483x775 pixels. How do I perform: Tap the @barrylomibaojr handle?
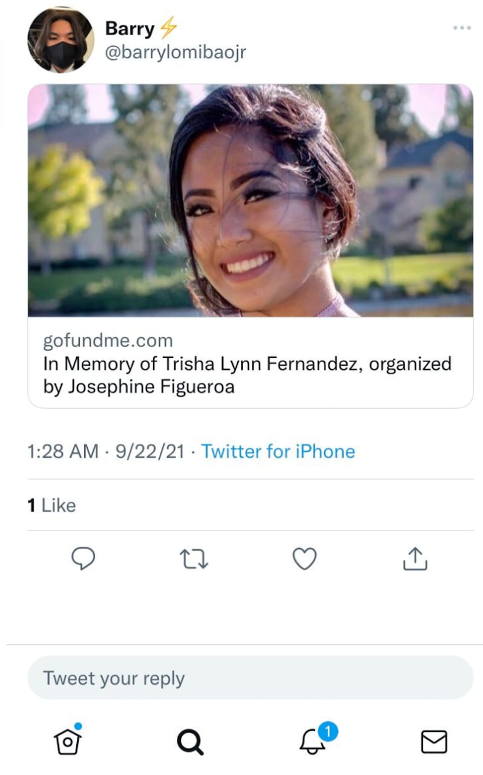coord(176,52)
